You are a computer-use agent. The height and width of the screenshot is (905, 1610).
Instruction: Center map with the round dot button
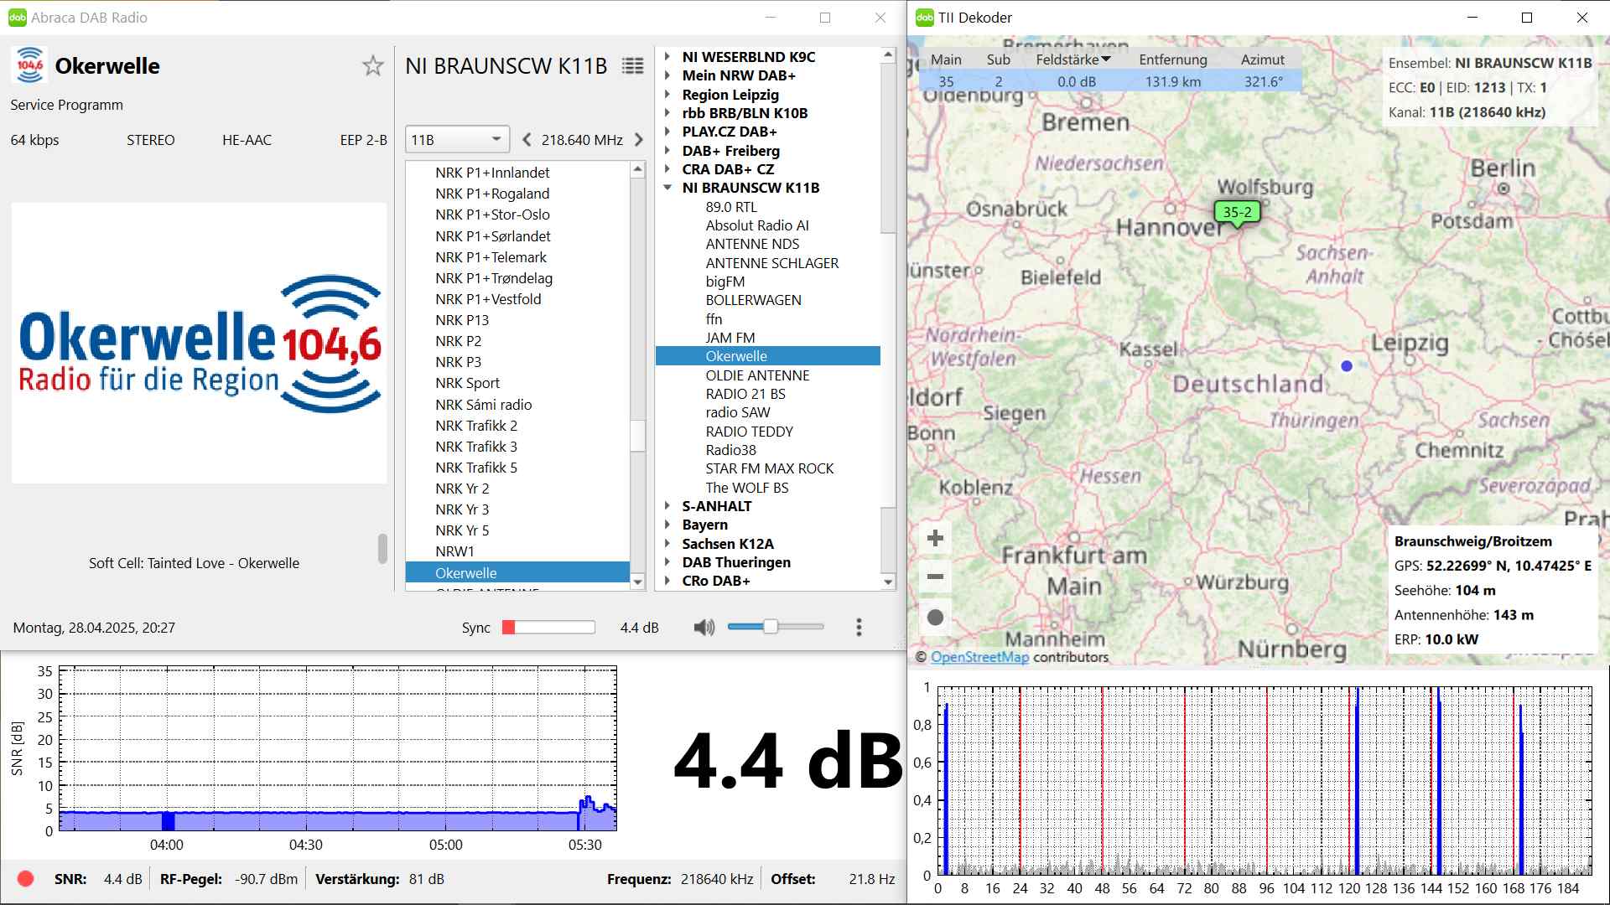pos(936,618)
